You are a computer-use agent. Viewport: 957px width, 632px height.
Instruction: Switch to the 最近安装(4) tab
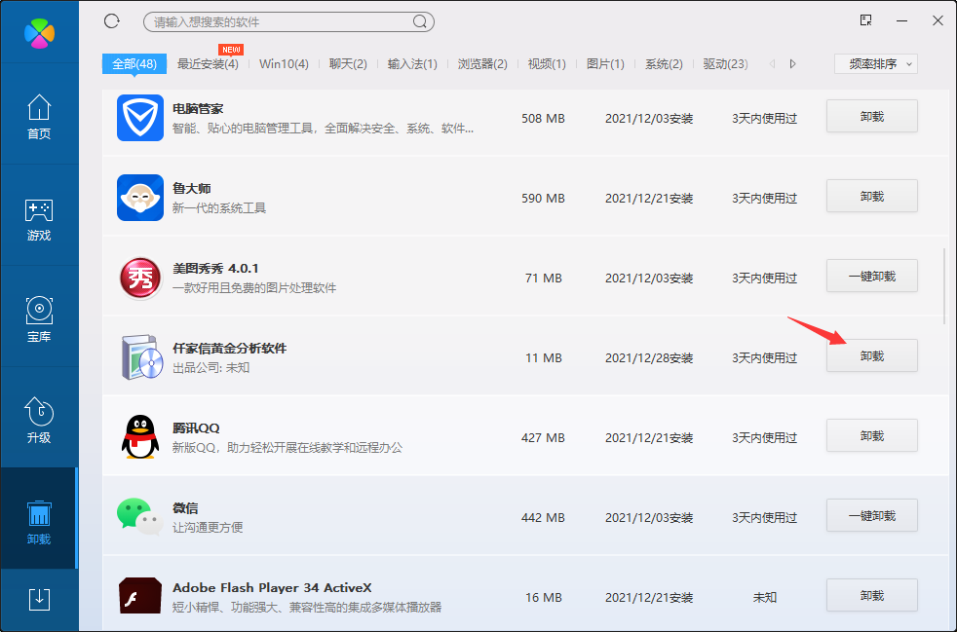[208, 64]
